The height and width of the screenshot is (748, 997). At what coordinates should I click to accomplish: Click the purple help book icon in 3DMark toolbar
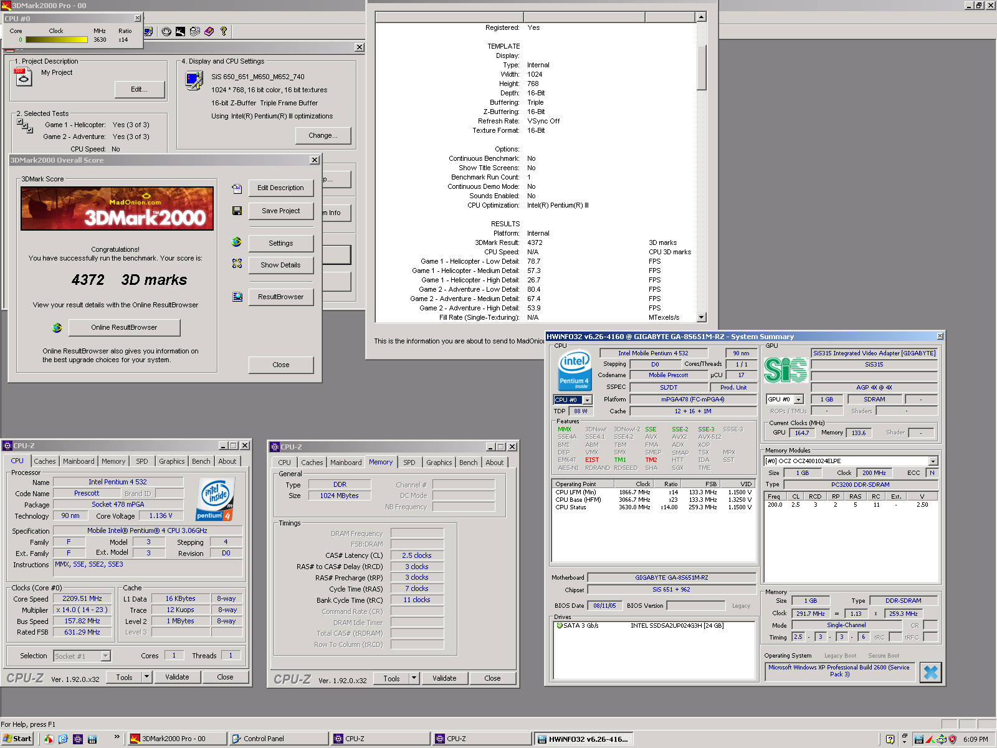(x=209, y=31)
